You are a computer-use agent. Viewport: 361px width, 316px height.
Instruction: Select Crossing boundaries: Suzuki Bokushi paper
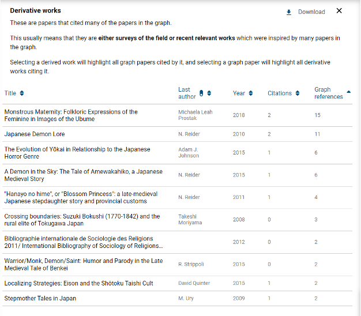click(82, 220)
